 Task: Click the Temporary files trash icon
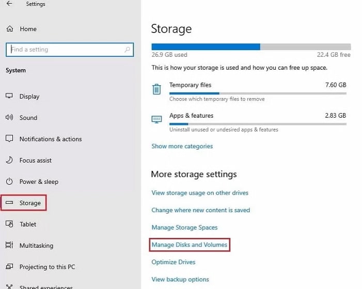click(x=156, y=89)
